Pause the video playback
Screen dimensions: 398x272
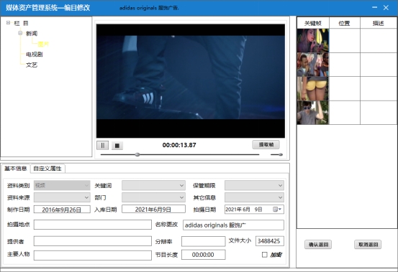102,146
